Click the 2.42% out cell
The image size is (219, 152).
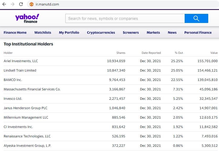(178, 108)
